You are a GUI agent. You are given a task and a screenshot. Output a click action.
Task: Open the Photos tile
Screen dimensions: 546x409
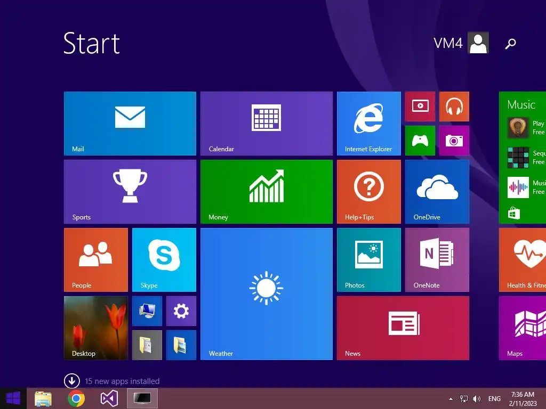pos(369,260)
